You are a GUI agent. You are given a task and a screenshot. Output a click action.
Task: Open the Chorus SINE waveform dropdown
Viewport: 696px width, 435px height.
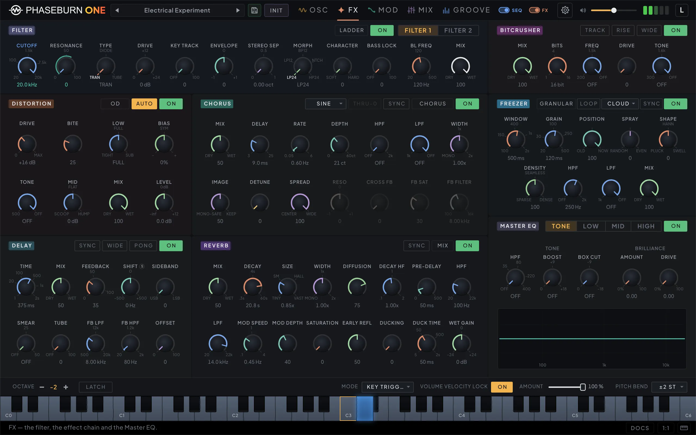pyautogui.click(x=325, y=104)
